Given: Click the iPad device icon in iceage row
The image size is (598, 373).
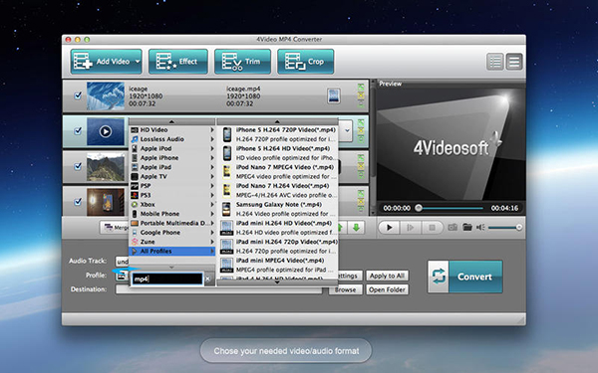Looking at the screenshot, I should click(x=334, y=95).
